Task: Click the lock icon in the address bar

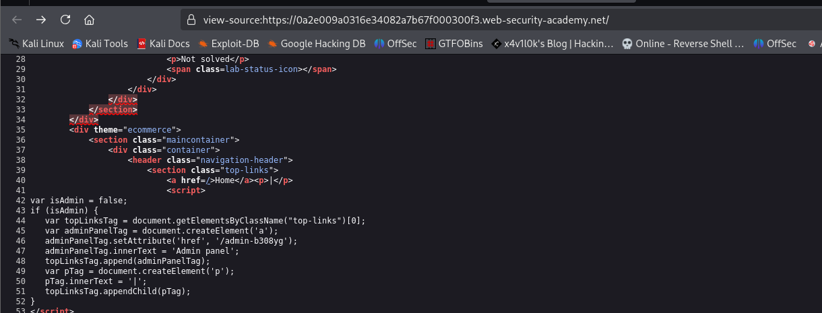Action: [x=191, y=20]
